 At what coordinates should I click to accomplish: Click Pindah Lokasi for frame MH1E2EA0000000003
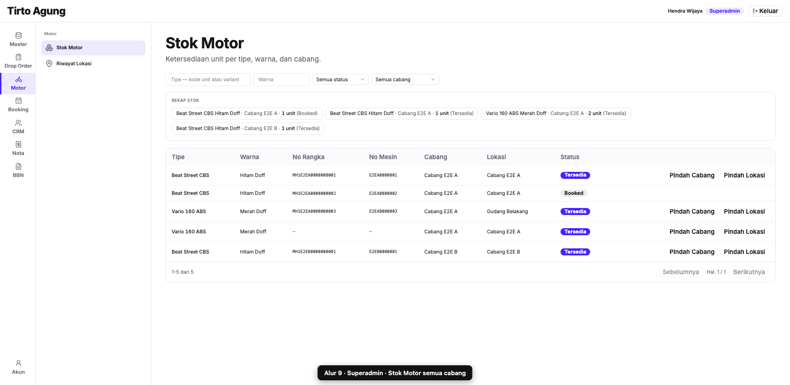tap(744, 212)
